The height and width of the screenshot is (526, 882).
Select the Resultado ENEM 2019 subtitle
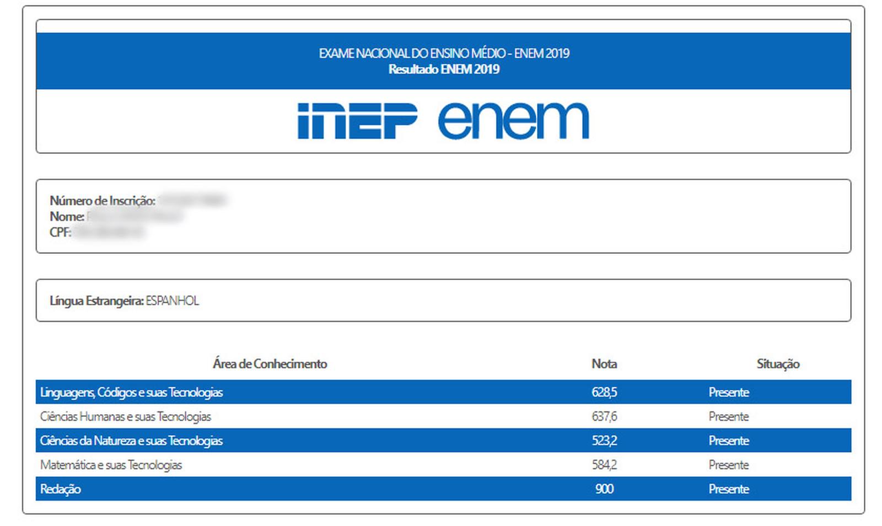coord(444,69)
